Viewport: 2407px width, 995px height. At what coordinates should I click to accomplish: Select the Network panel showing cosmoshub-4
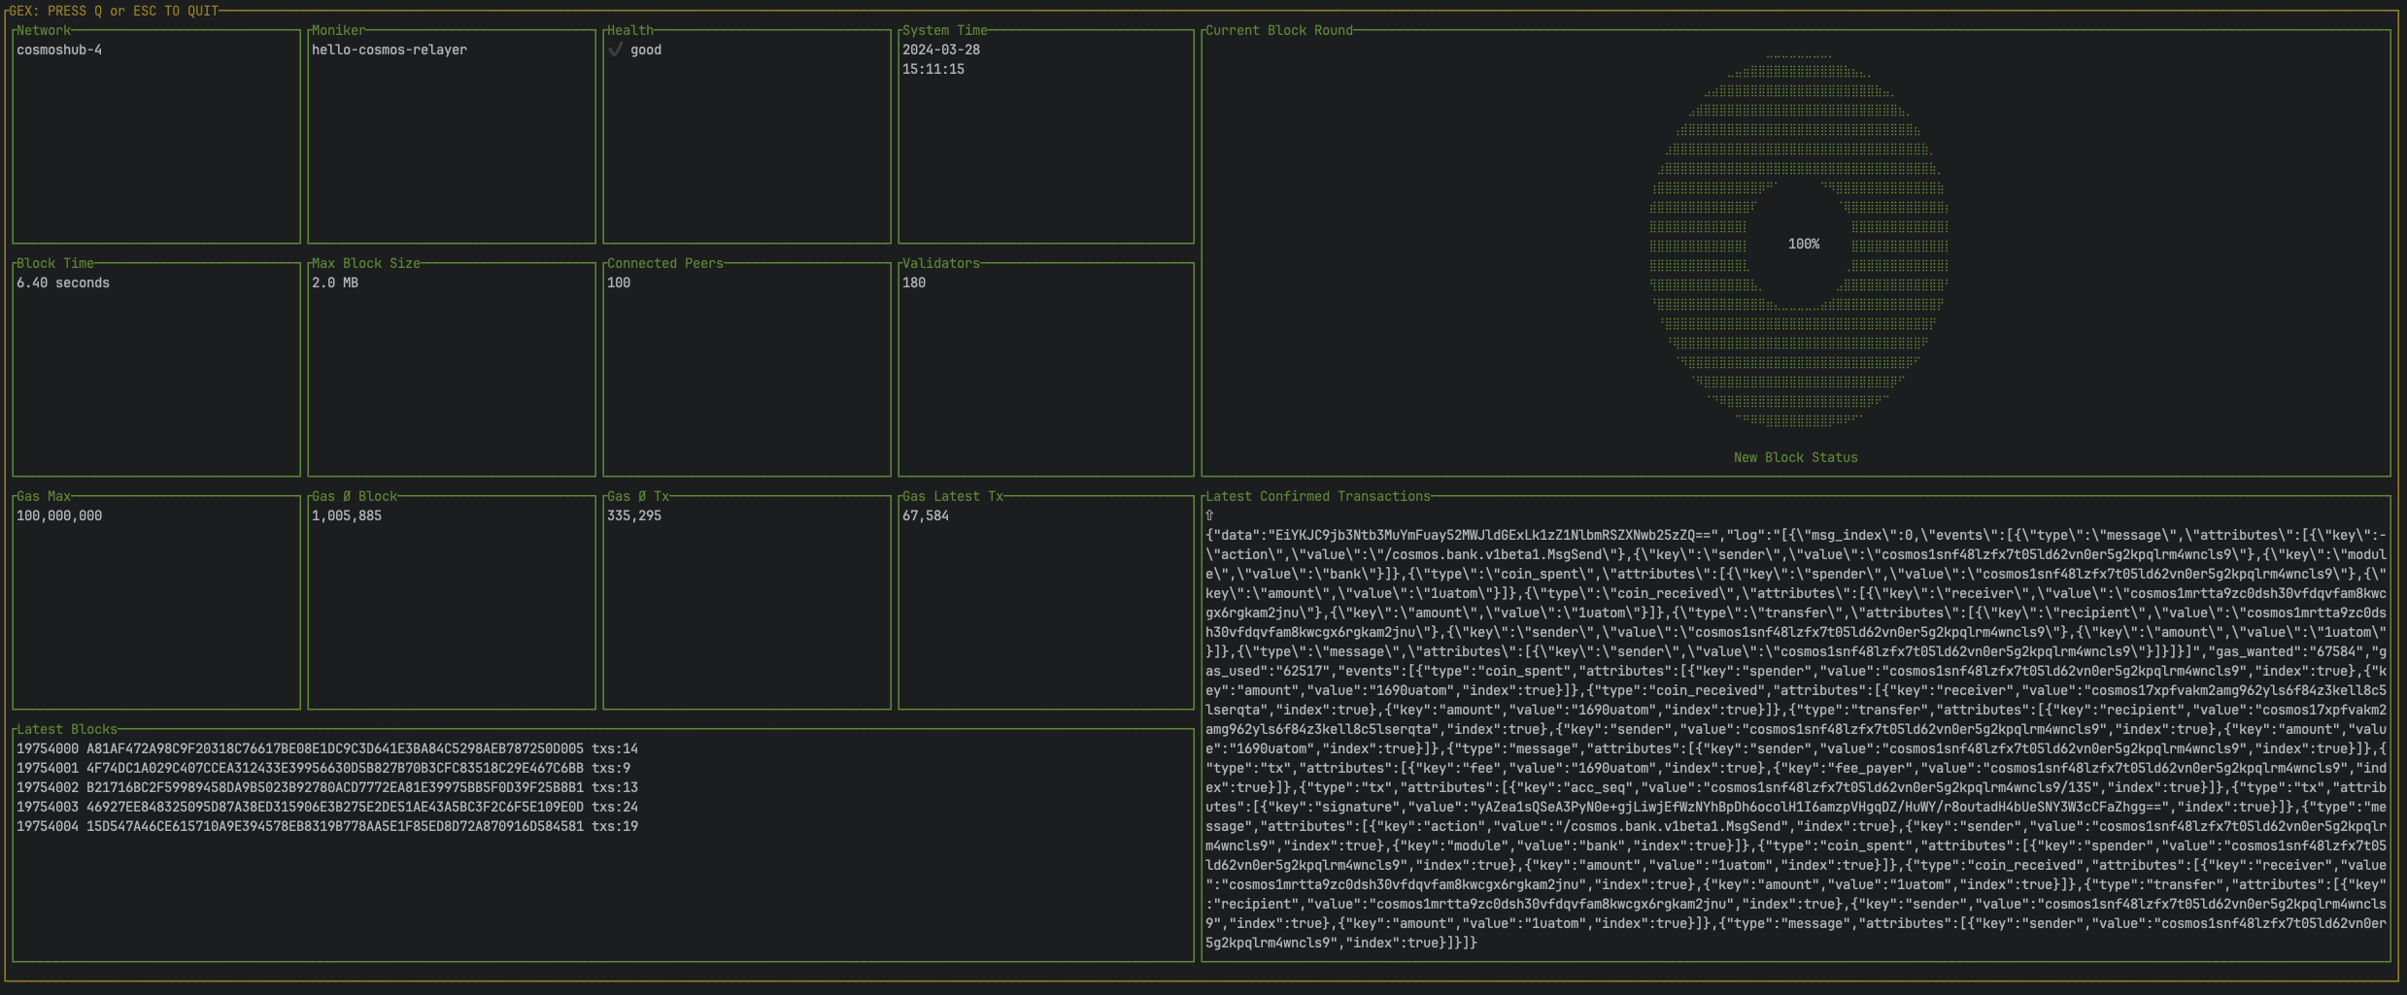[x=155, y=136]
